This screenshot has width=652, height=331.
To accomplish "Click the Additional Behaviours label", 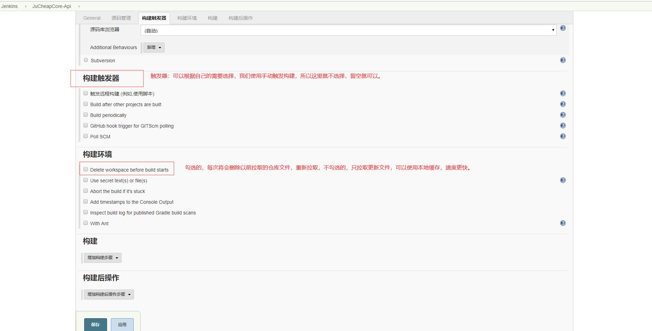I will (x=114, y=47).
